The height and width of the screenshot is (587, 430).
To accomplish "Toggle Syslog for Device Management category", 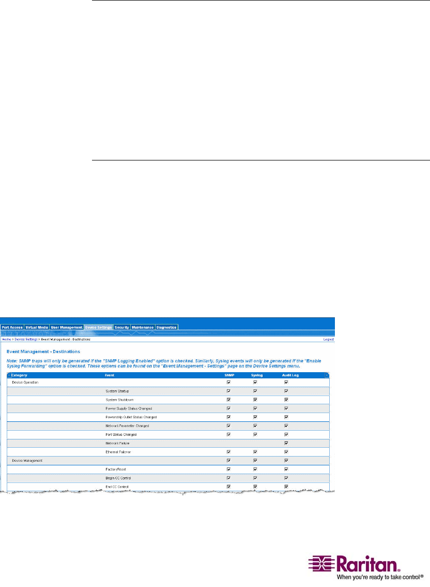I will tap(255, 461).
